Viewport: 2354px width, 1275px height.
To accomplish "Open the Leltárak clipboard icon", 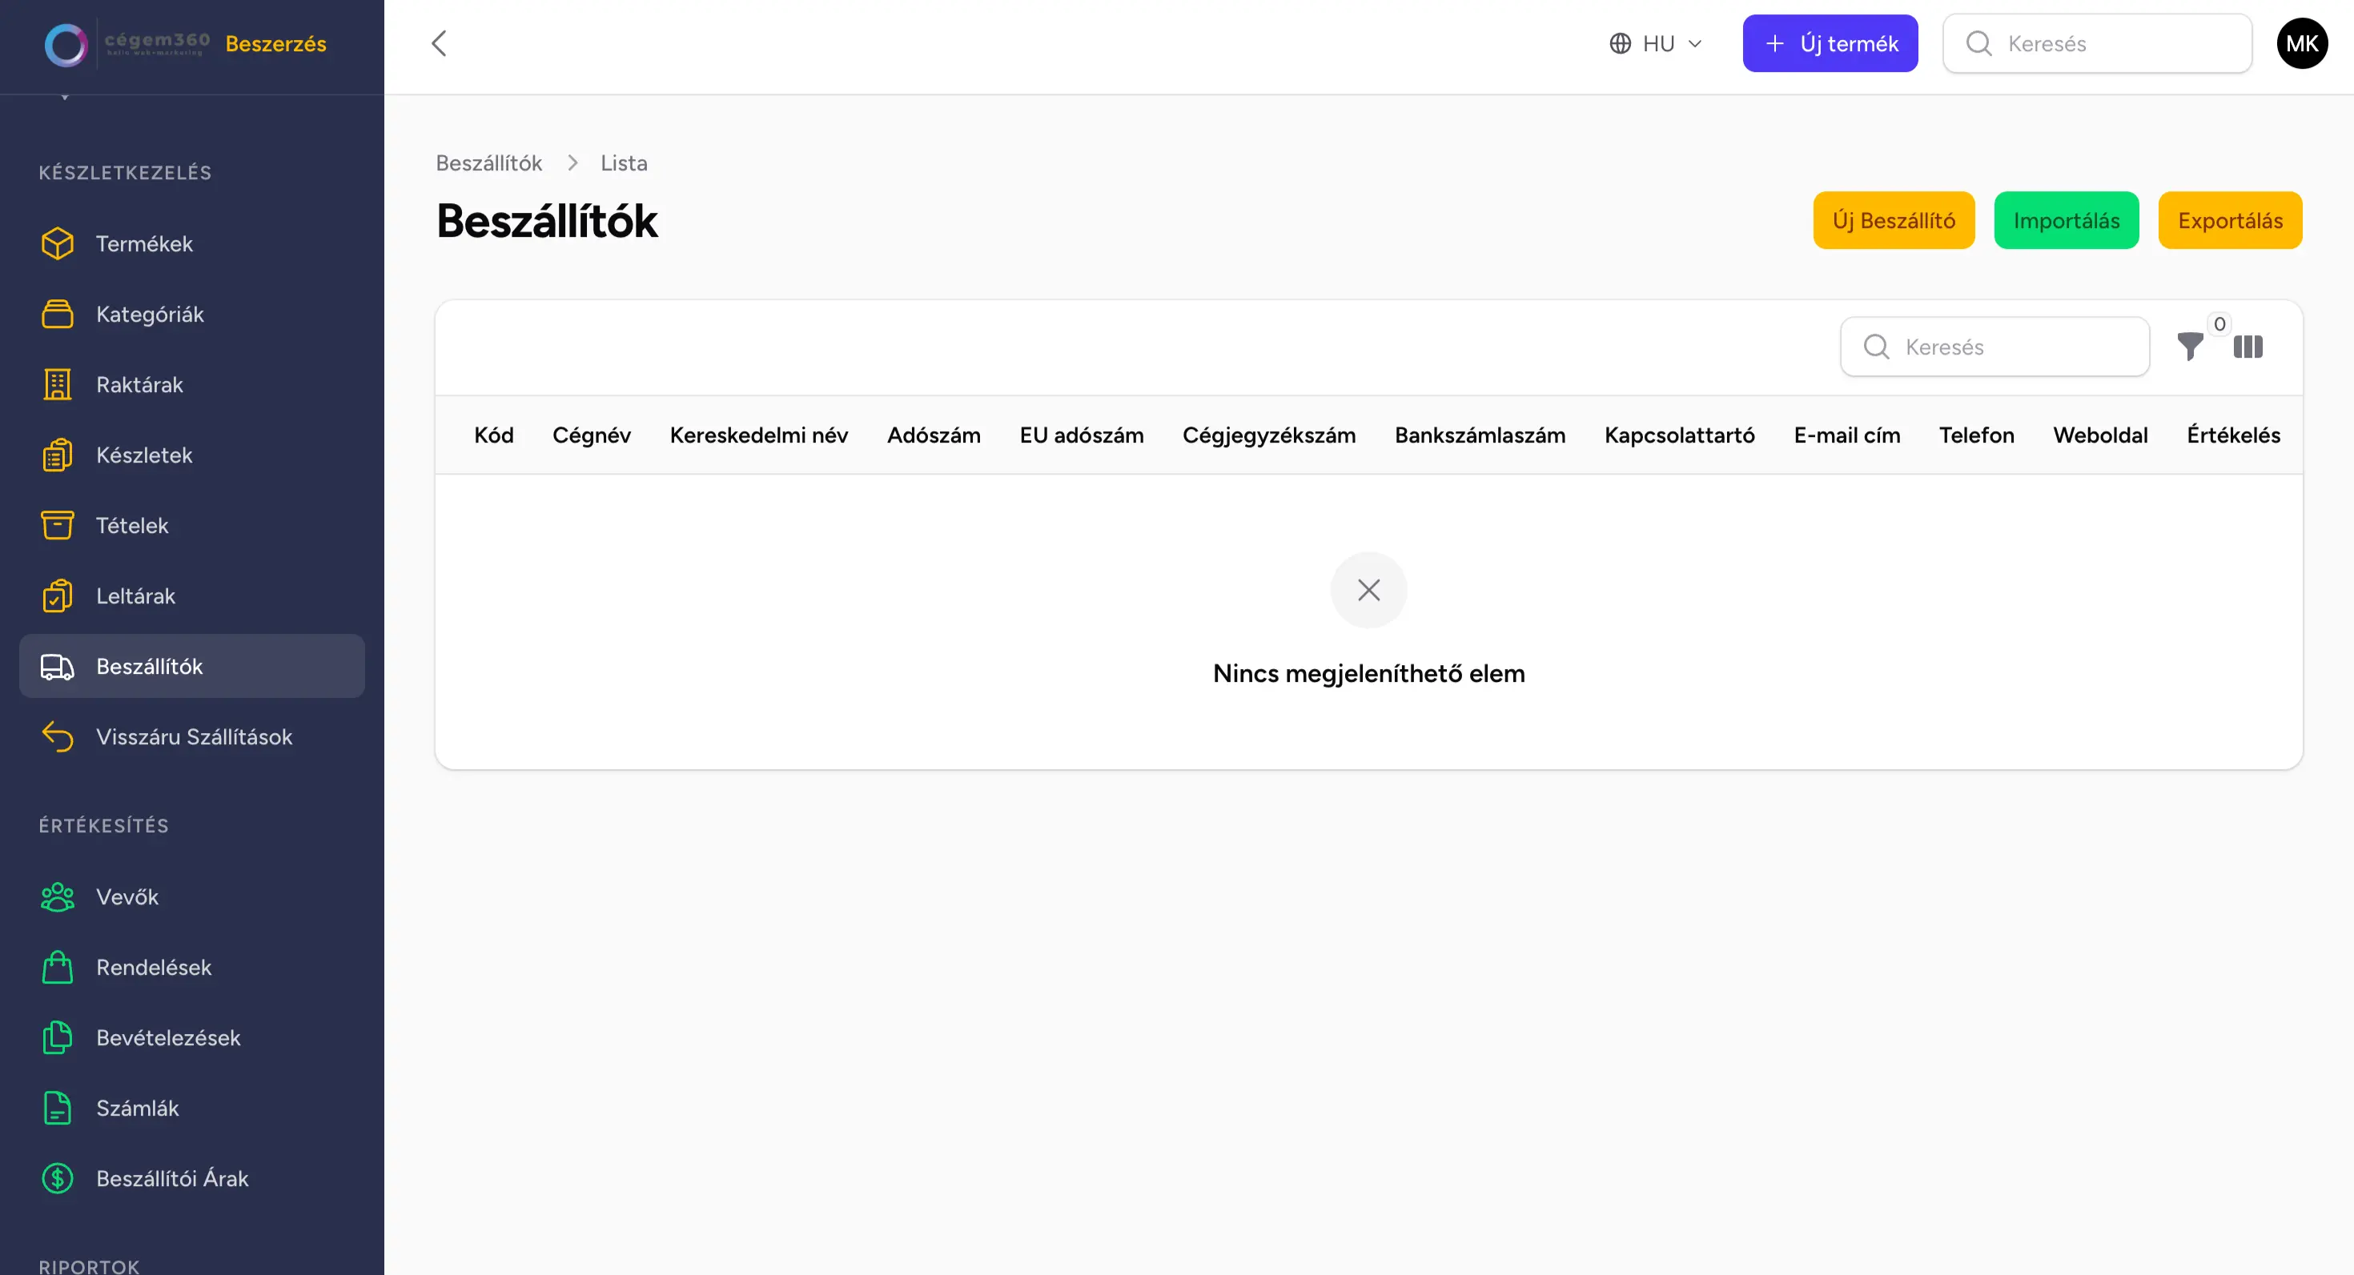I will (57, 595).
